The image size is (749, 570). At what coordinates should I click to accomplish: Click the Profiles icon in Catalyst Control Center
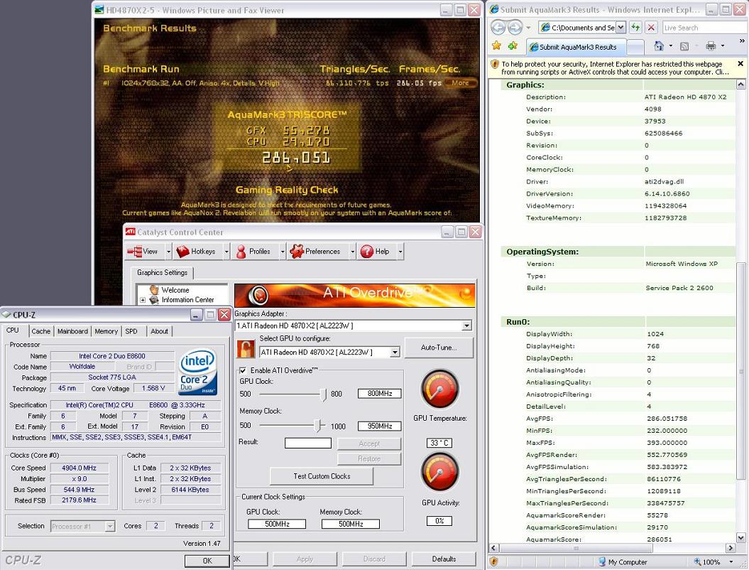click(x=241, y=252)
